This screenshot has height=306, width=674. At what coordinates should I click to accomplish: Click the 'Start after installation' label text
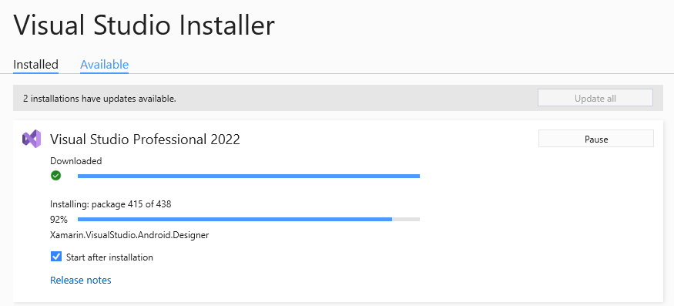109,257
